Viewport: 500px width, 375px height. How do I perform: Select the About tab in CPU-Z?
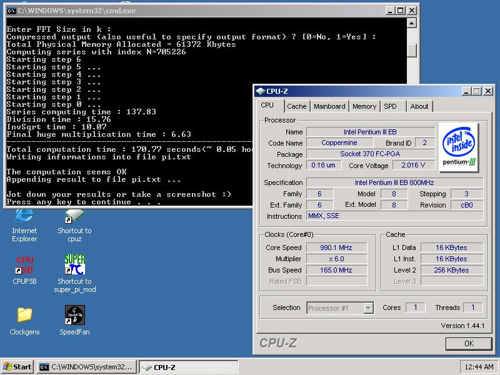(x=419, y=106)
